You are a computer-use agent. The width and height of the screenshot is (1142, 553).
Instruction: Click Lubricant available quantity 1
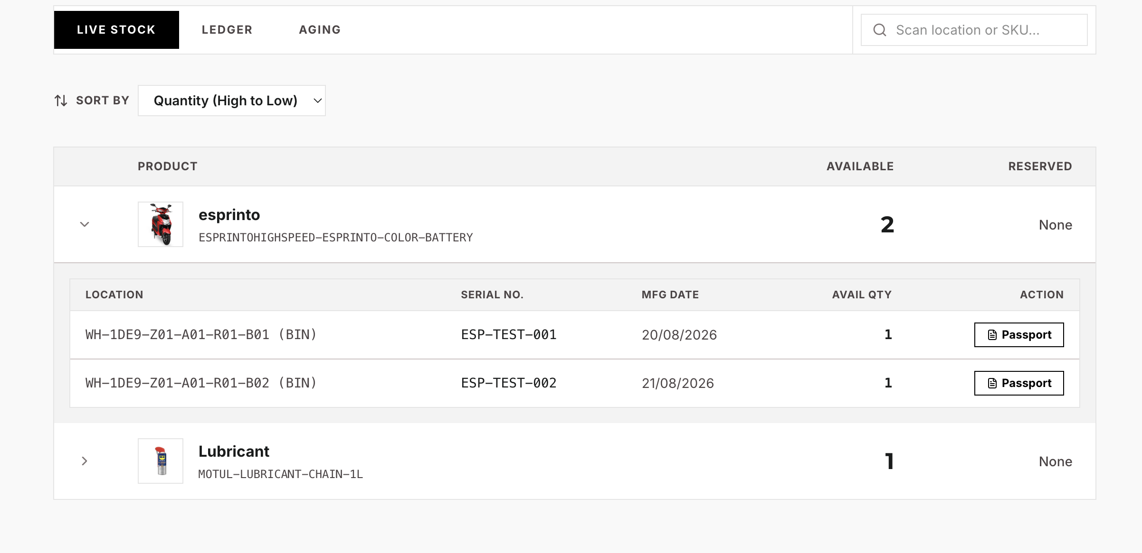click(889, 461)
